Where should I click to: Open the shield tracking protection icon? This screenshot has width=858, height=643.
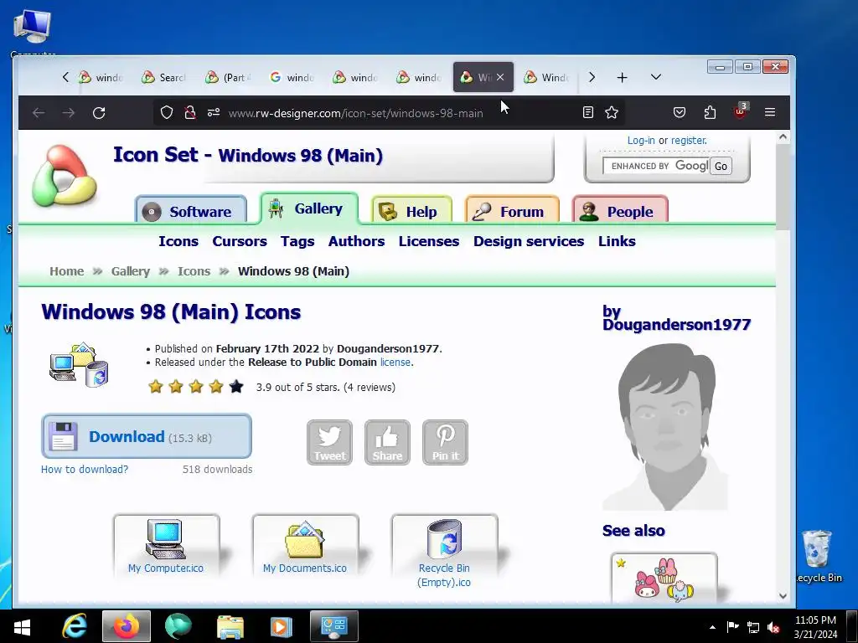167,113
